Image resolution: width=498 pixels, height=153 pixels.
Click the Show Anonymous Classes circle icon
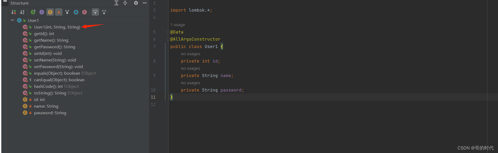[x=76, y=12]
